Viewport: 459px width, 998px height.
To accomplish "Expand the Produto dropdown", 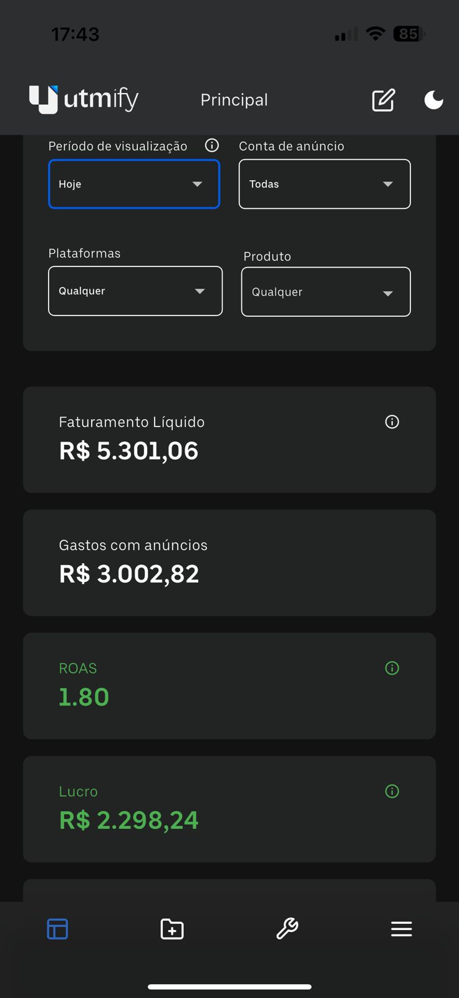I will pyautogui.click(x=326, y=292).
